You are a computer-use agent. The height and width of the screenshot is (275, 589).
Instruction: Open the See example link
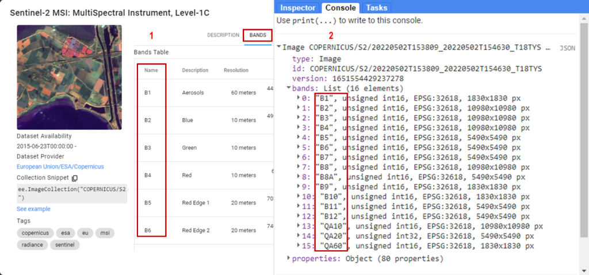click(x=33, y=209)
